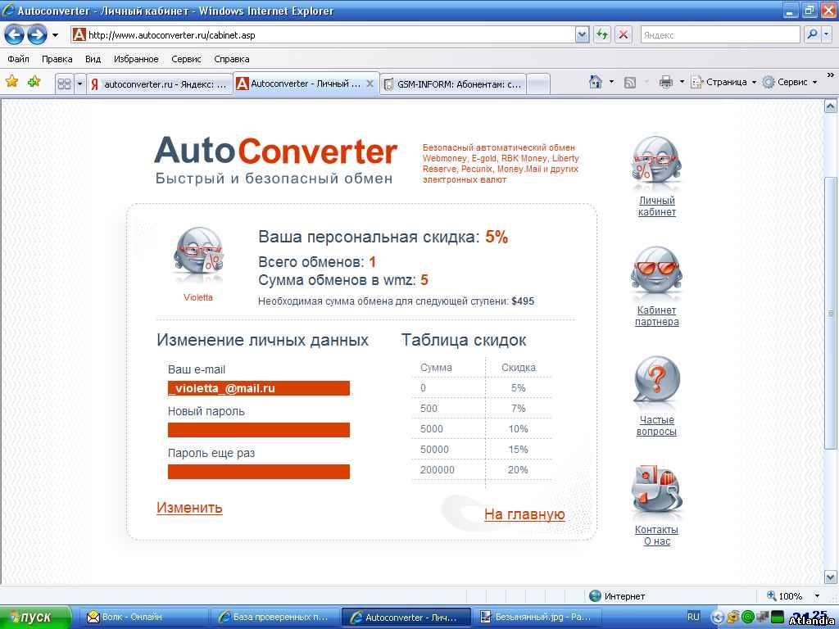Click the Violetta user avatar
Image resolution: width=839 pixels, height=629 pixels.
(197, 256)
